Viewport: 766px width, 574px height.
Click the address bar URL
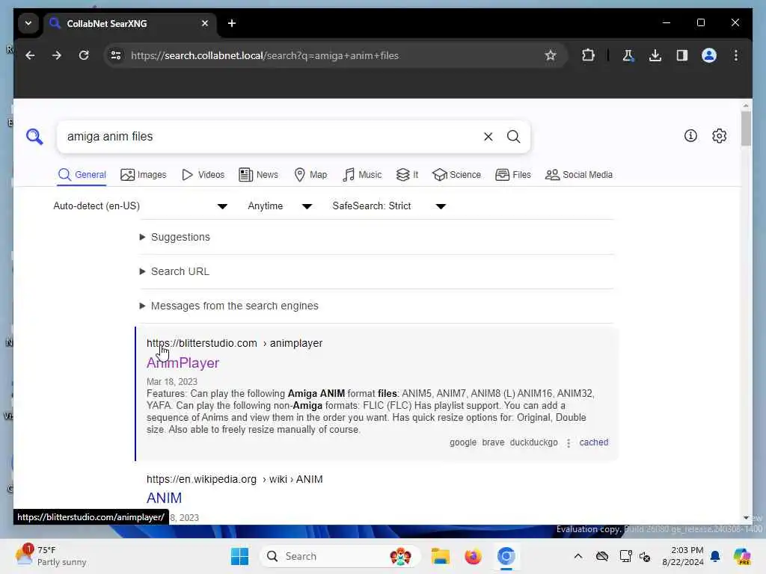(x=265, y=55)
